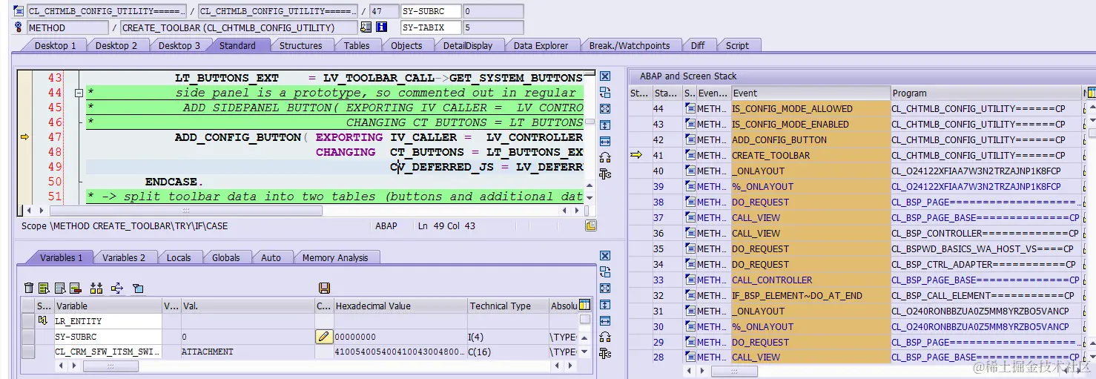Click the tool settings icon beside the variables panel
Image resolution: width=1096 pixels, height=379 pixels.
[x=605, y=354]
